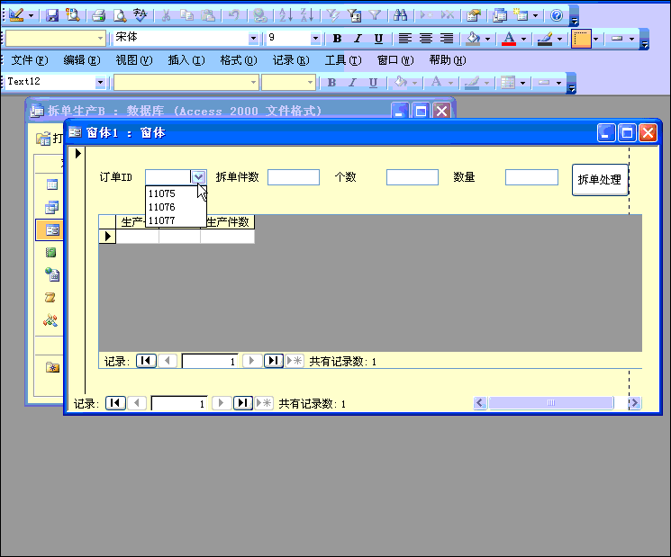The image size is (671, 557).
Task: Open the Text12 object selector dropdown
Action: [100, 82]
